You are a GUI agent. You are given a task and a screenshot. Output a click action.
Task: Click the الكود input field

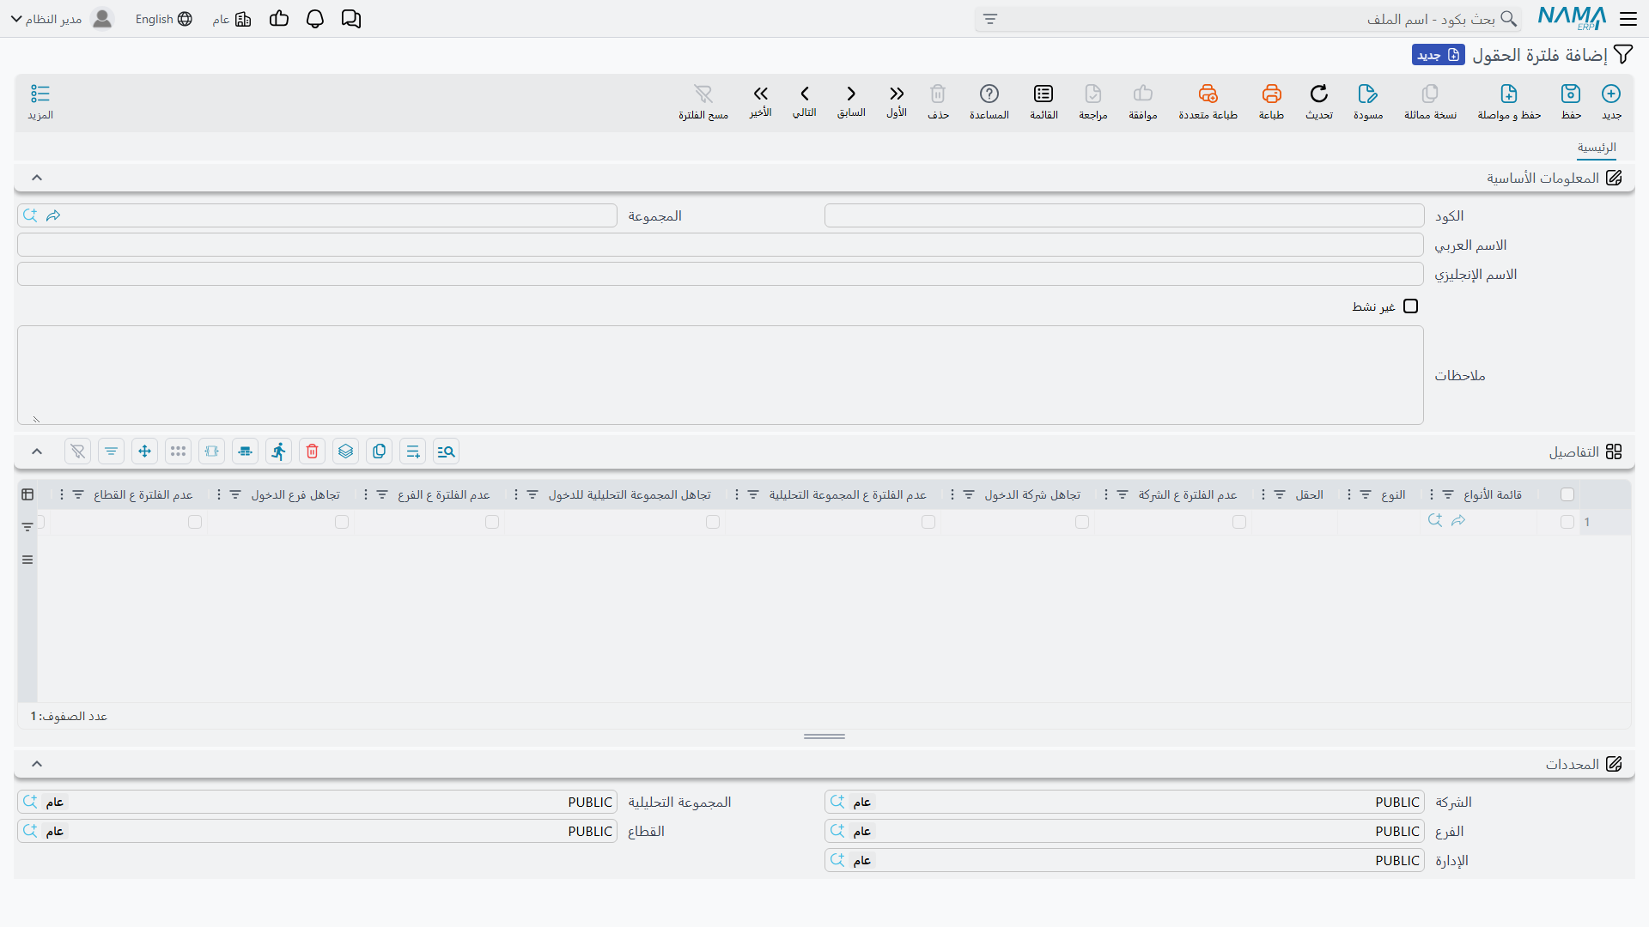pos(1124,215)
